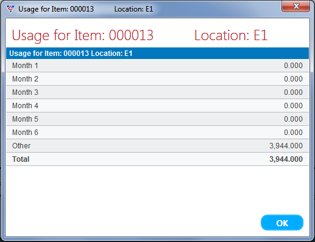Select the Other usage row
Image resolution: width=315 pixels, height=242 pixels.
pos(157,146)
